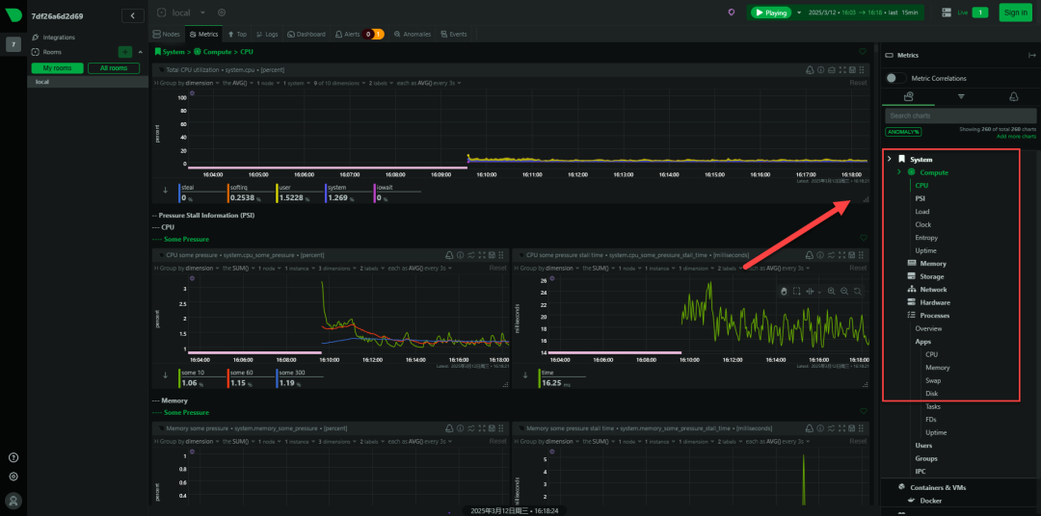
Task: Toggle the ANOMALY% filter badge
Action: coord(903,132)
